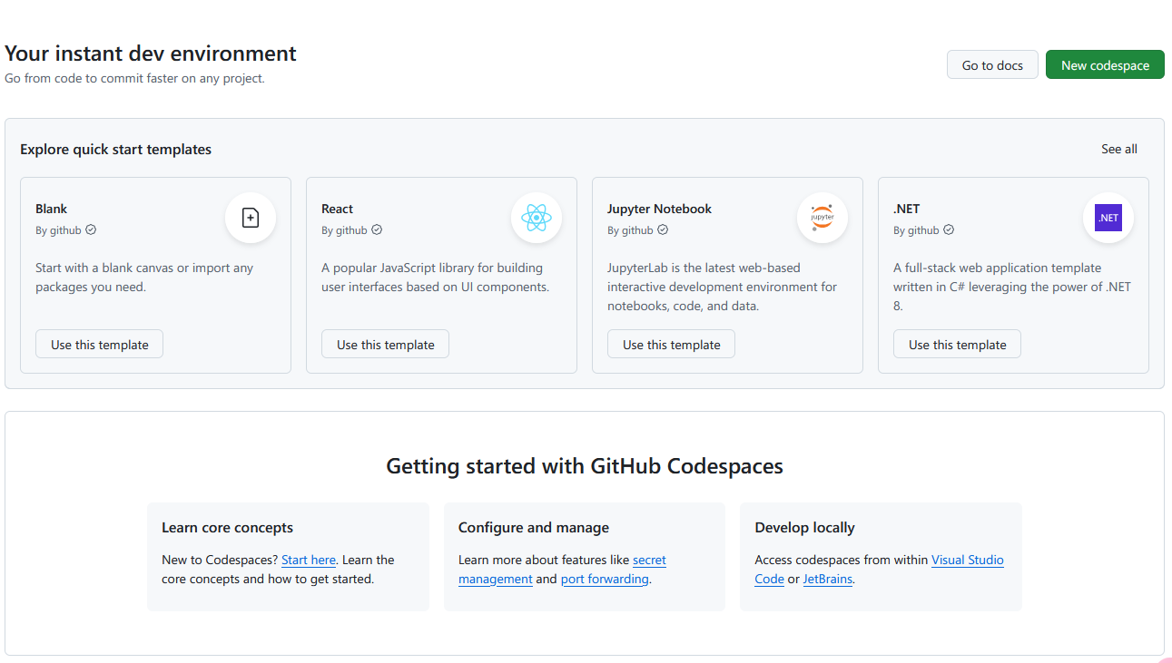Viewport: 1172px width, 663px height.
Task: Click Getting started with GitHub Codespaces heading
Action: [x=585, y=466]
